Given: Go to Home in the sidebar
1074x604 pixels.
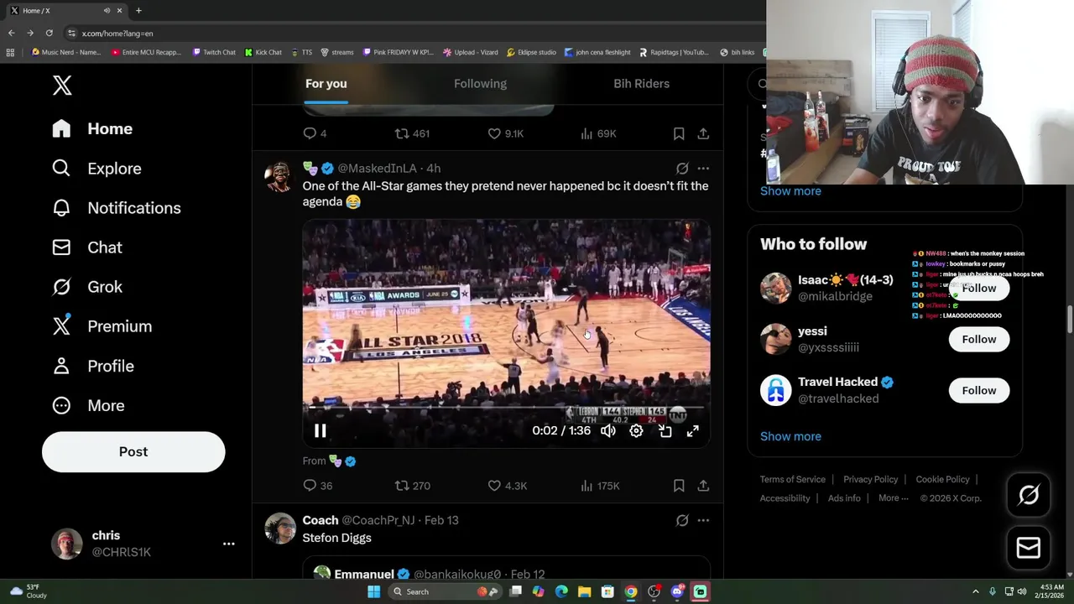Looking at the screenshot, I should [92, 128].
